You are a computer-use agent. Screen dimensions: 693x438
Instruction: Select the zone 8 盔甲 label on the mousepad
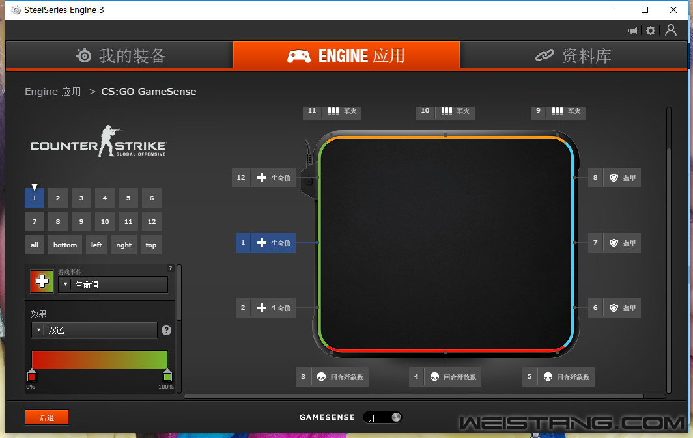(x=614, y=178)
